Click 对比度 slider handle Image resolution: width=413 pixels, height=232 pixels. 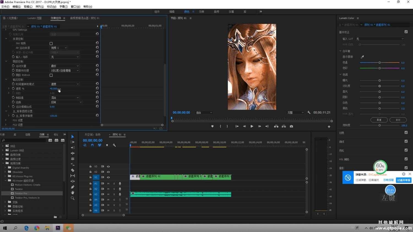pos(379,86)
